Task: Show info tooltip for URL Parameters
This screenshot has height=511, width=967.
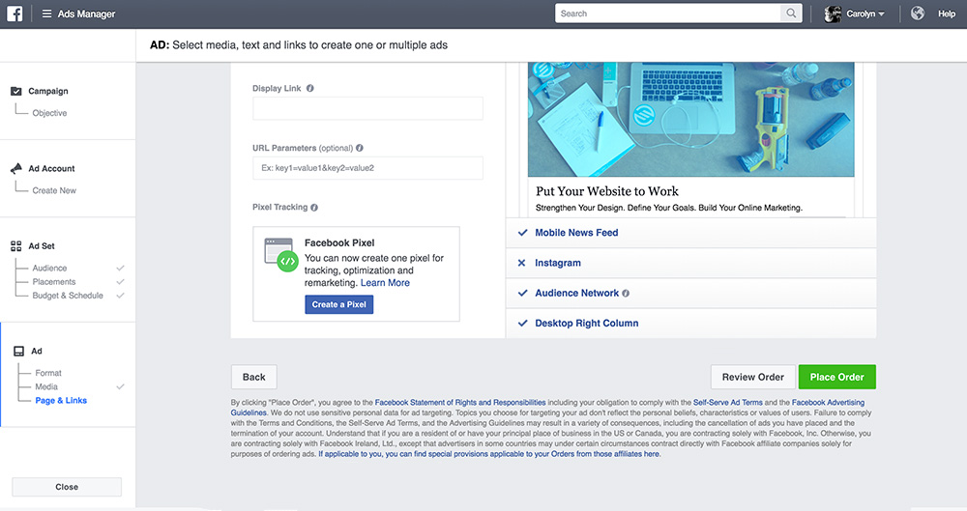Action: click(360, 148)
